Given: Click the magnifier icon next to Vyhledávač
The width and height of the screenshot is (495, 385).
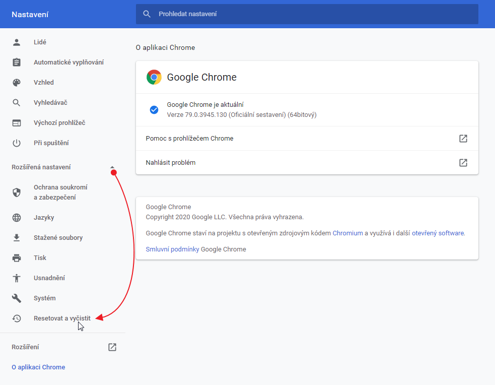Looking at the screenshot, I should pos(17,103).
